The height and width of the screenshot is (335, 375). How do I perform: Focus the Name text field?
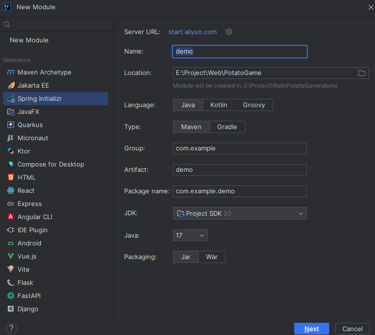[240, 52]
